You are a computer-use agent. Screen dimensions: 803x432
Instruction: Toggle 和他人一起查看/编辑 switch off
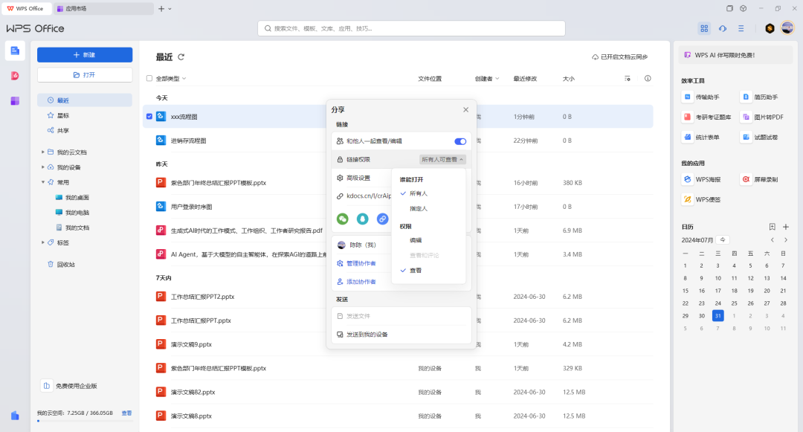[460, 141]
